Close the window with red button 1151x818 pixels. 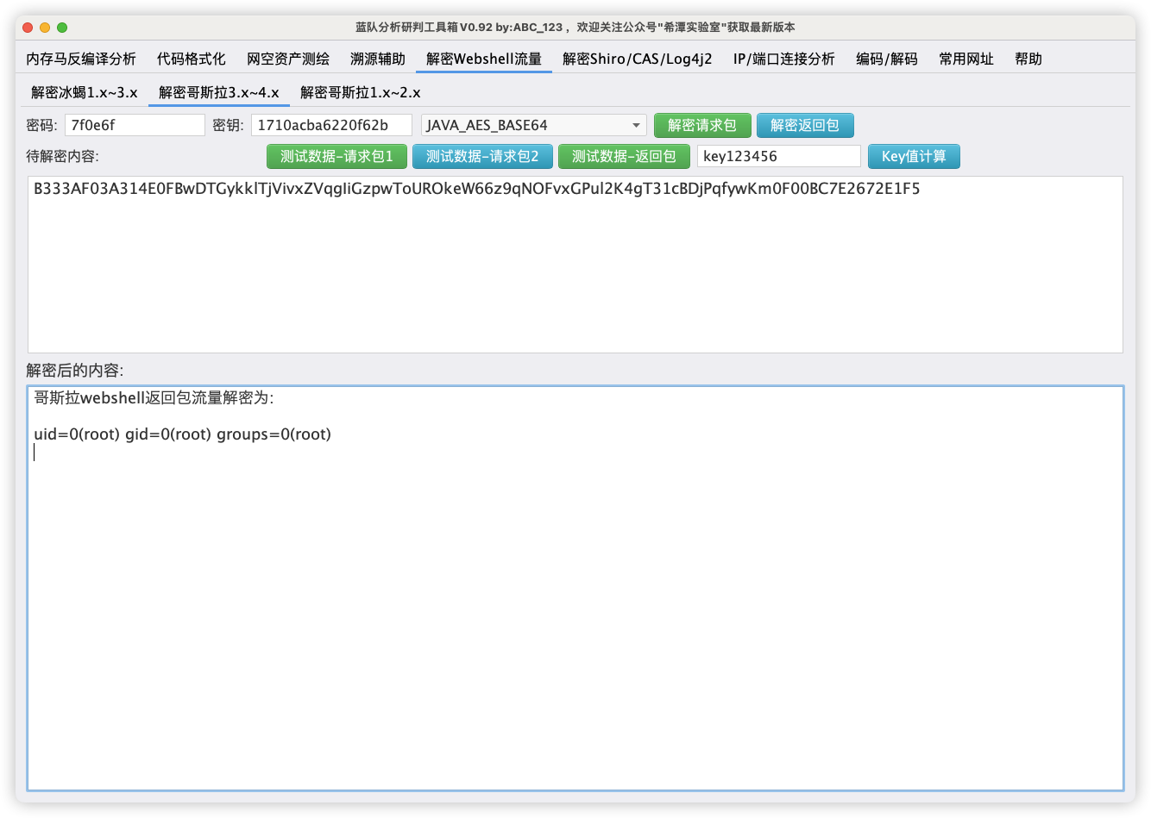[x=28, y=28]
